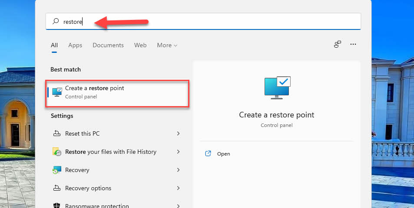Click the Reset this PC icon
This screenshot has width=414, height=208.
[x=57, y=133]
